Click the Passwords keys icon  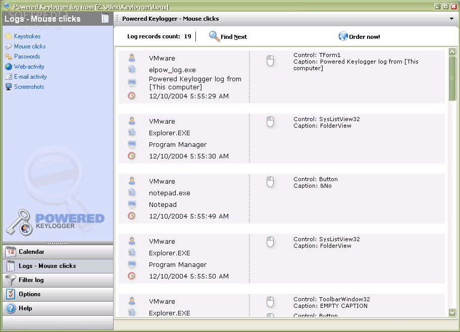pos(9,57)
